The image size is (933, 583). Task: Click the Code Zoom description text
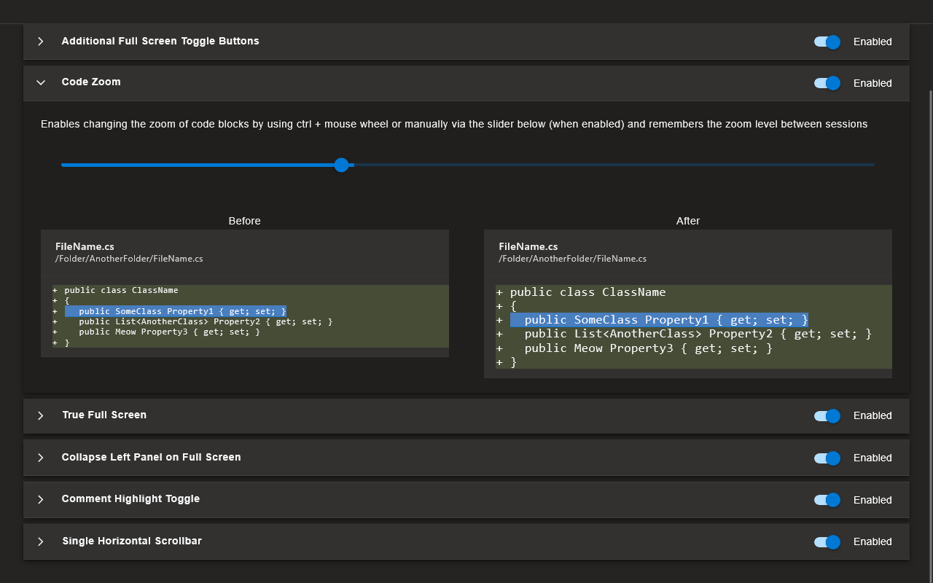tap(454, 124)
